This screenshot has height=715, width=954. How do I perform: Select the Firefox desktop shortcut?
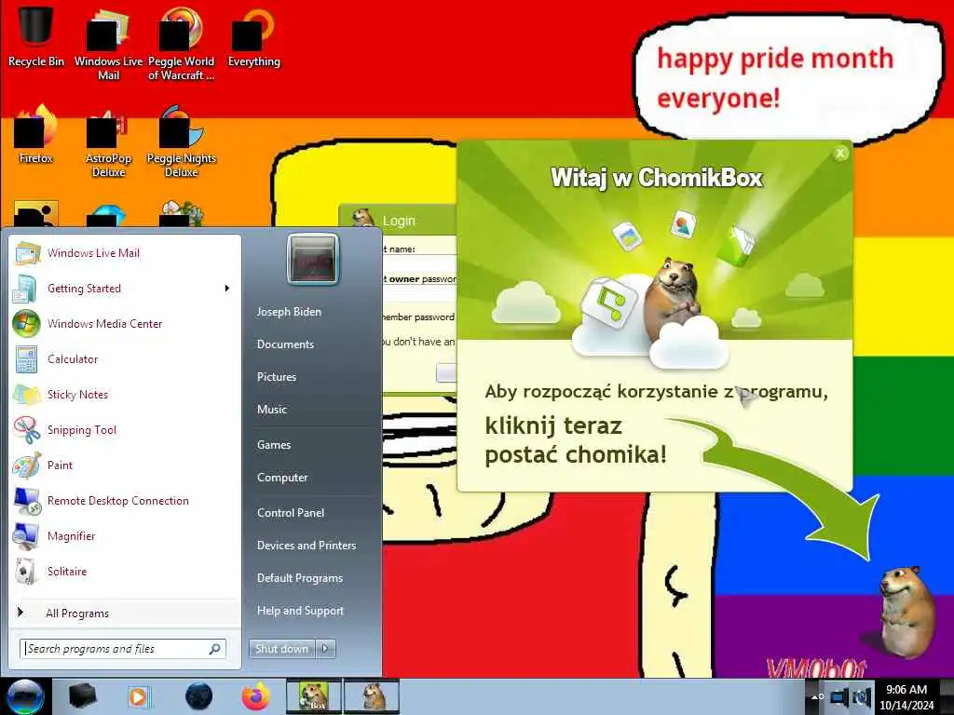click(36, 135)
